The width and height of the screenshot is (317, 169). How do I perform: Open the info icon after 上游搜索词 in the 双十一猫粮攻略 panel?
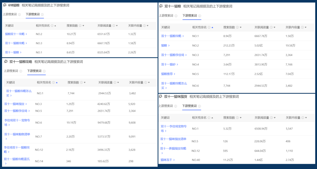21,71
